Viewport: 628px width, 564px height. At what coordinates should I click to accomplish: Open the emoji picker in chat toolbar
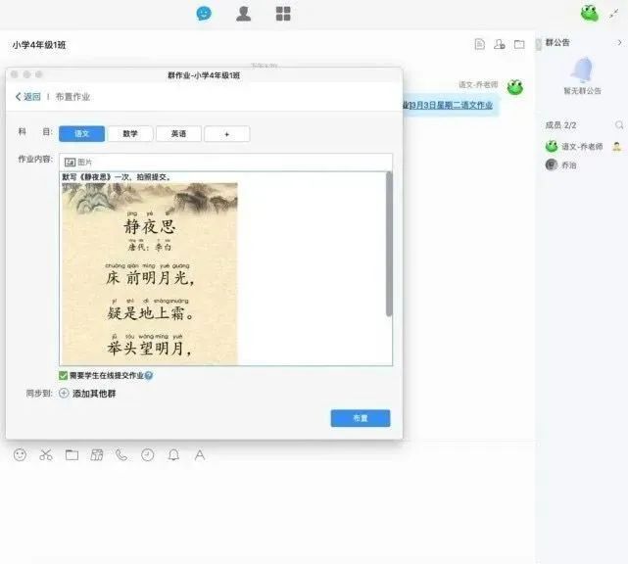click(x=20, y=455)
